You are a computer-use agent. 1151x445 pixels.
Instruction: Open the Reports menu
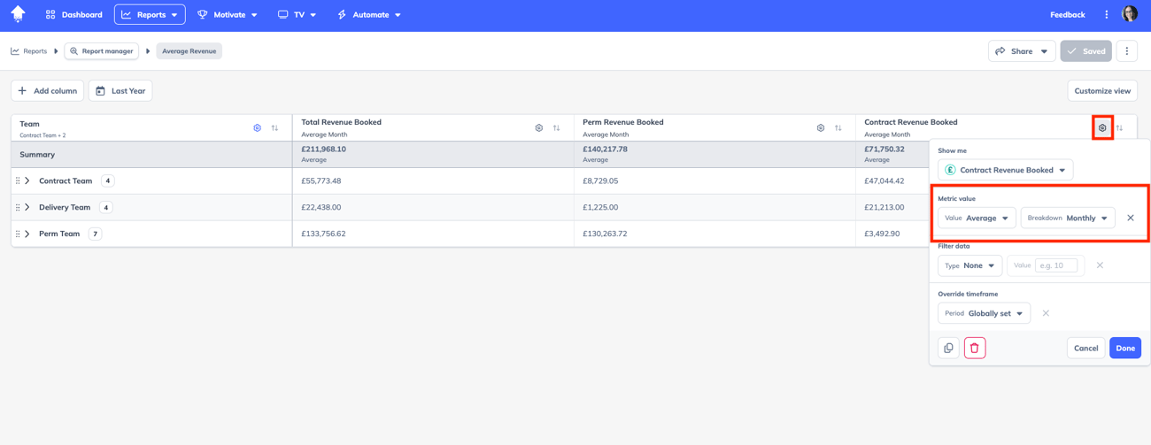150,15
